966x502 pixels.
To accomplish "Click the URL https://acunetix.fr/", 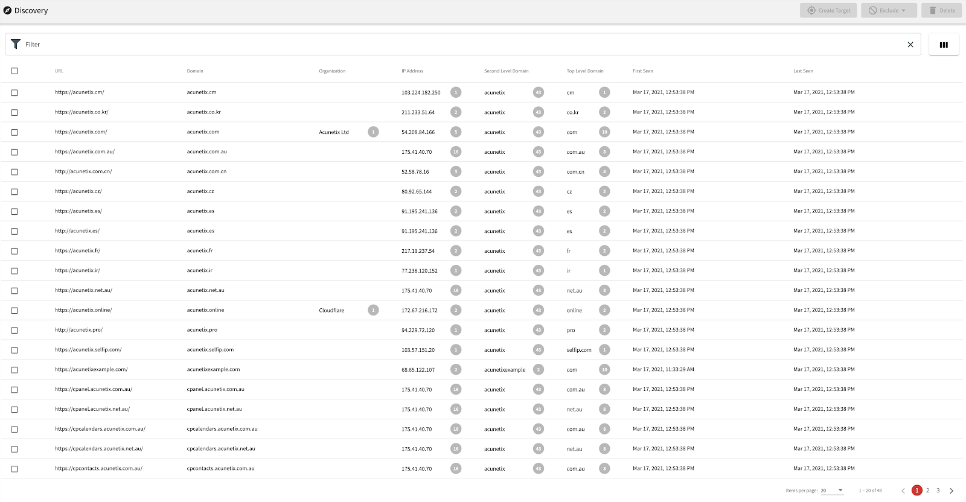I will (77, 250).
